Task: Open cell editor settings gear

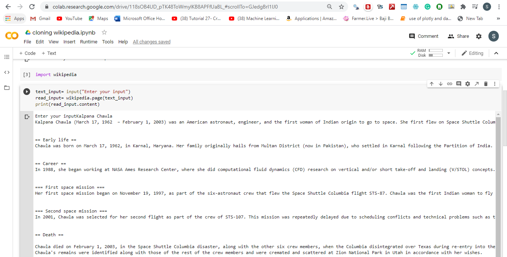Action: [x=468, y=84]
